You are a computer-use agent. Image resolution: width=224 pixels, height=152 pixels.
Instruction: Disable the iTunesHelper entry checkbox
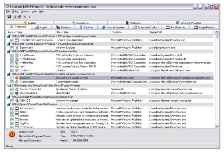point(12,82)
